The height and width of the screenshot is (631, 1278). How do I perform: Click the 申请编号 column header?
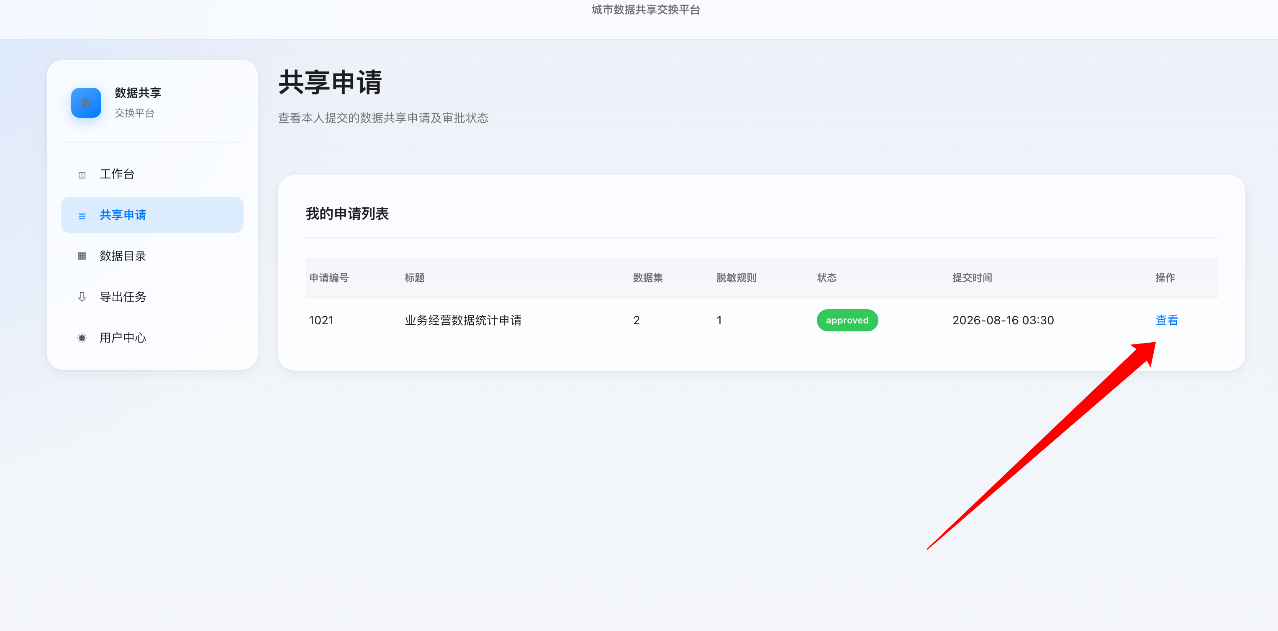[x=329, y=278]
